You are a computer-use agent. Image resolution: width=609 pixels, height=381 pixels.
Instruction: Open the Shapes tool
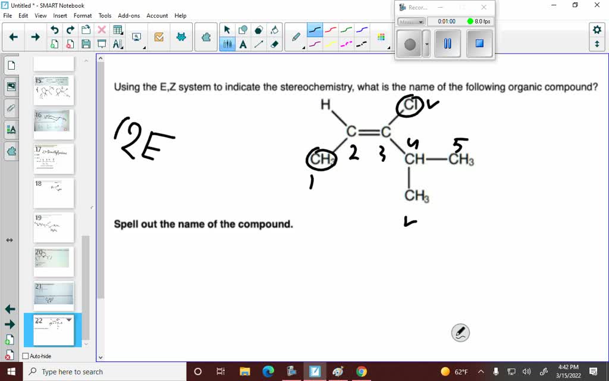tap(243, 30)
